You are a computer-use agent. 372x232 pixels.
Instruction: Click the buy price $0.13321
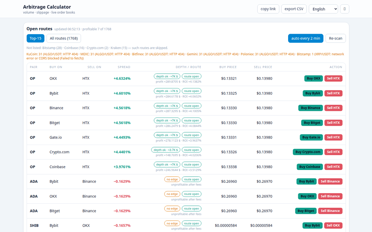(229, 79)
